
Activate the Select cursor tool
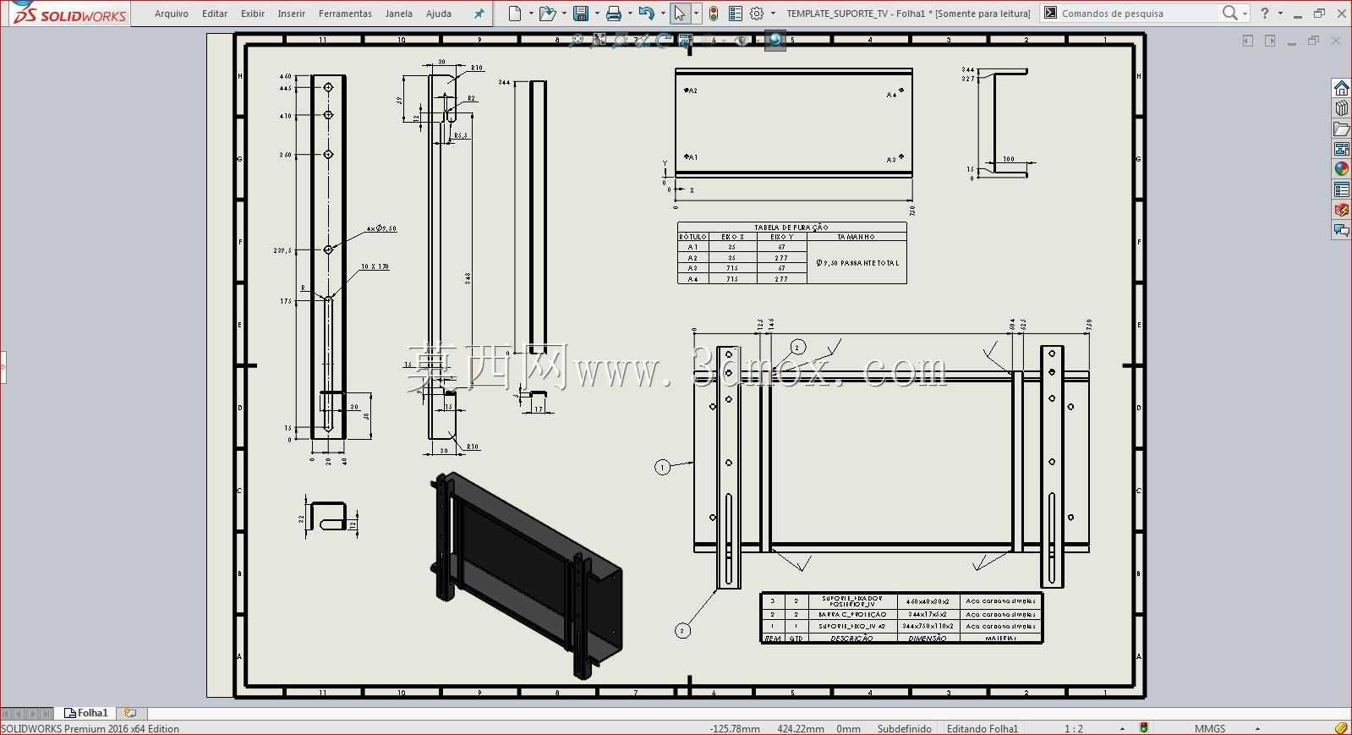click(679, 14)
